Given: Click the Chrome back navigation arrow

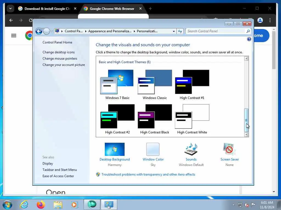Looking at the screenshot, I should point(11,20).
